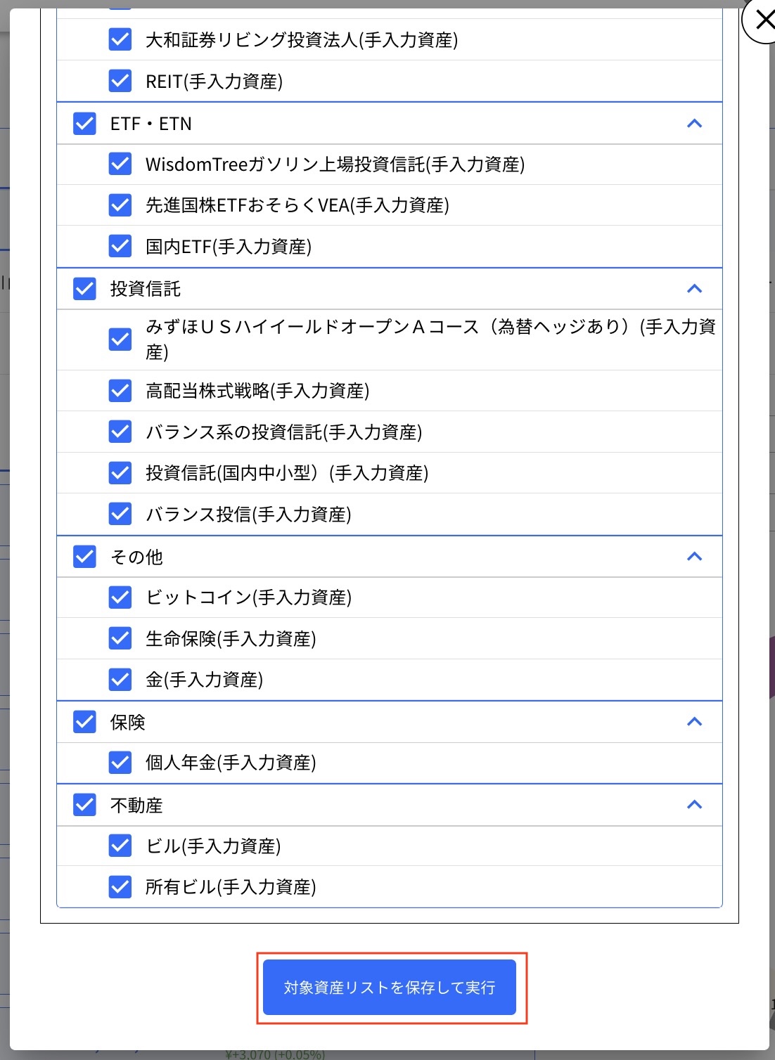
Task: Collapse the その他 section
Action: pyautogui.click(x=694, y=556)
